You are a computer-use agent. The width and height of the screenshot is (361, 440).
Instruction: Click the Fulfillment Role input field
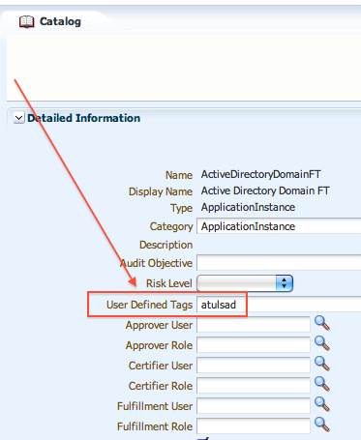click(254, 426)
